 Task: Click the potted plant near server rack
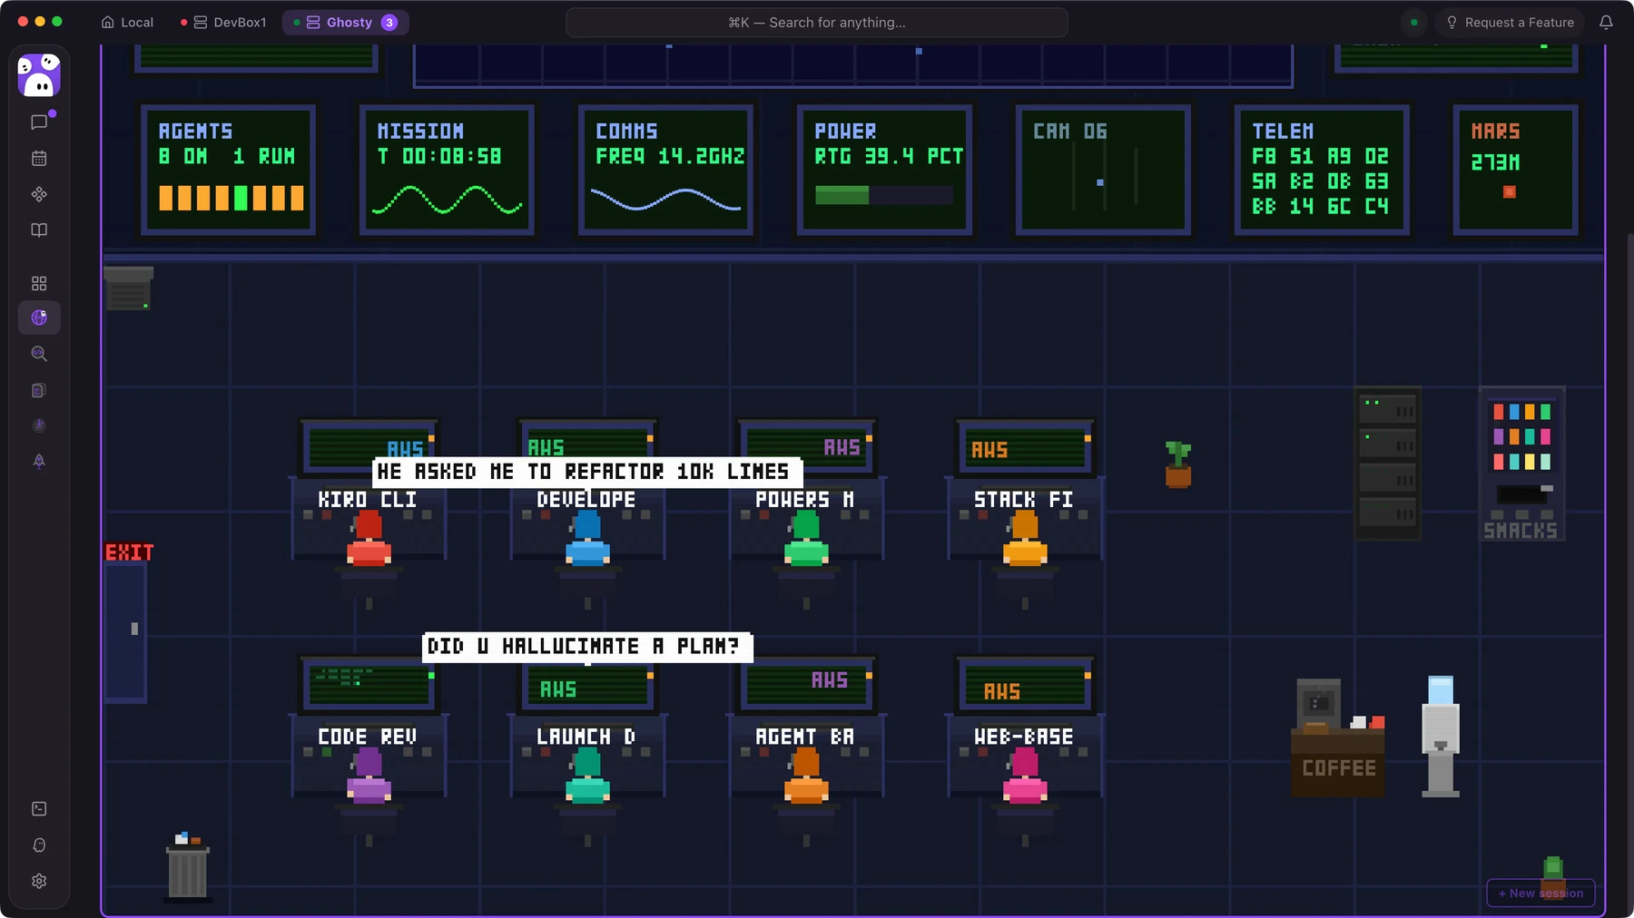(x=1178, y=464)
